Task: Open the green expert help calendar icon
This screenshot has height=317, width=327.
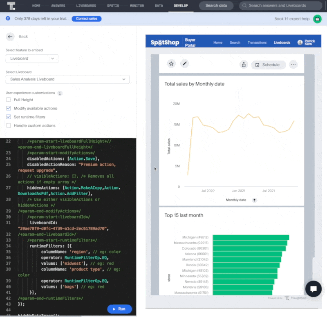Action: (x=317, y=19)
